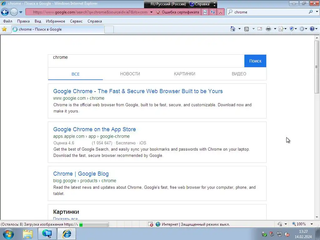The width and height of the screenshot is (320, 240).
Task: Click the Read Mail envelope icon
Action: [260, 29]
